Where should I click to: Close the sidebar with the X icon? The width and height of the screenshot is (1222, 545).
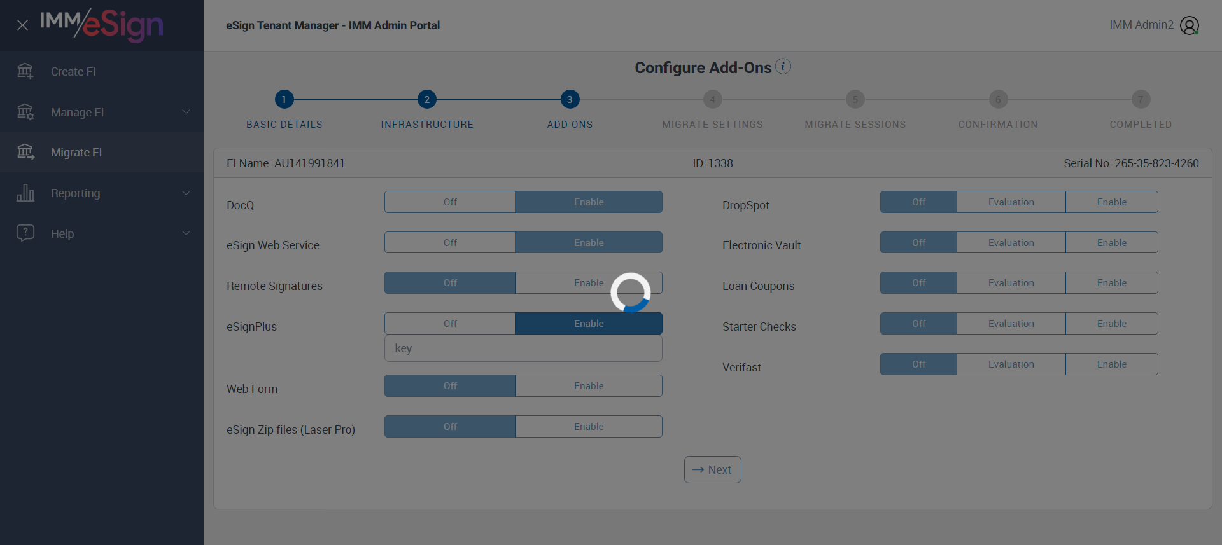click(22, 25)
